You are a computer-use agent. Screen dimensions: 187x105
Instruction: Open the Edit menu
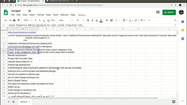coord(18,15)
